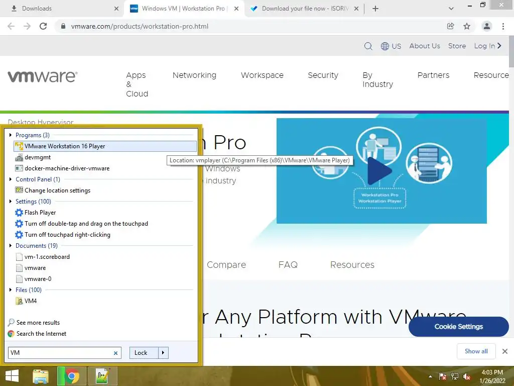The height and width of the screenshot is (386, 514).
Task: Open a new browser tab
Action: click(x=375, y=9)
